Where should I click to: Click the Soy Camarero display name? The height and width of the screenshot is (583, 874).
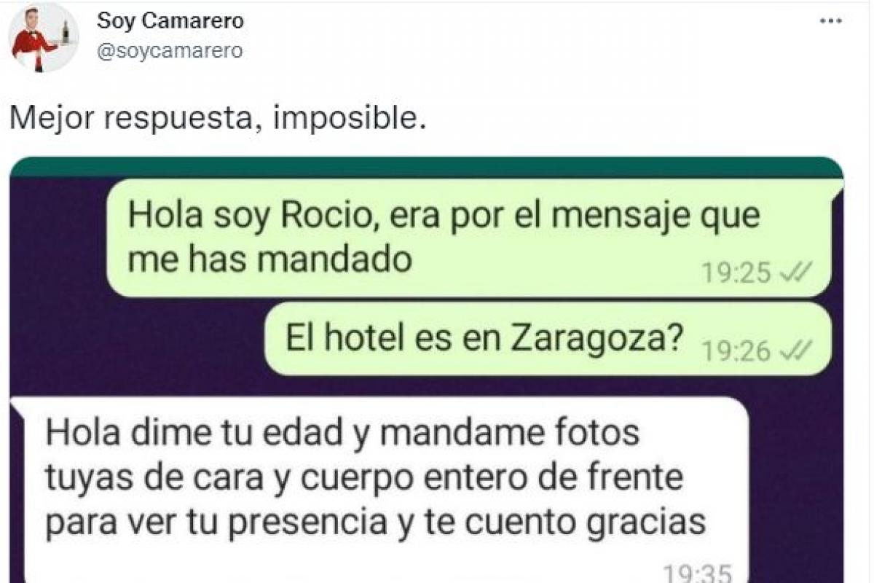click(170, 21)
